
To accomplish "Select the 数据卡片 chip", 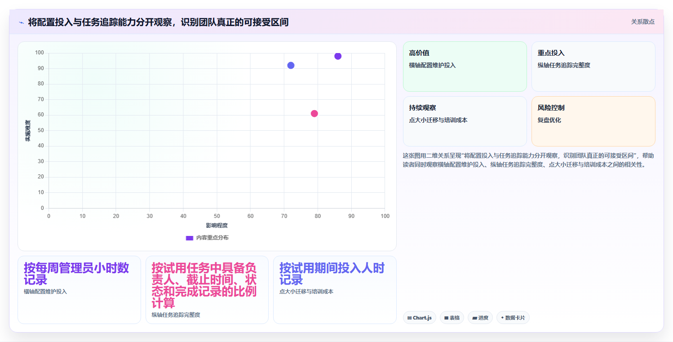I will (x=513, y=318).
